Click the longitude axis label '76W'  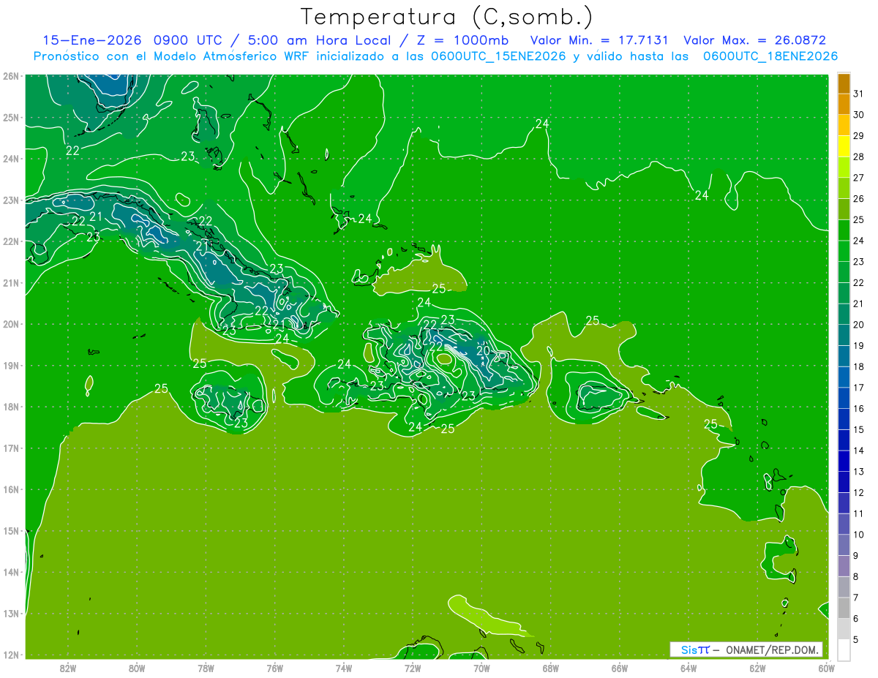point(274,668)
